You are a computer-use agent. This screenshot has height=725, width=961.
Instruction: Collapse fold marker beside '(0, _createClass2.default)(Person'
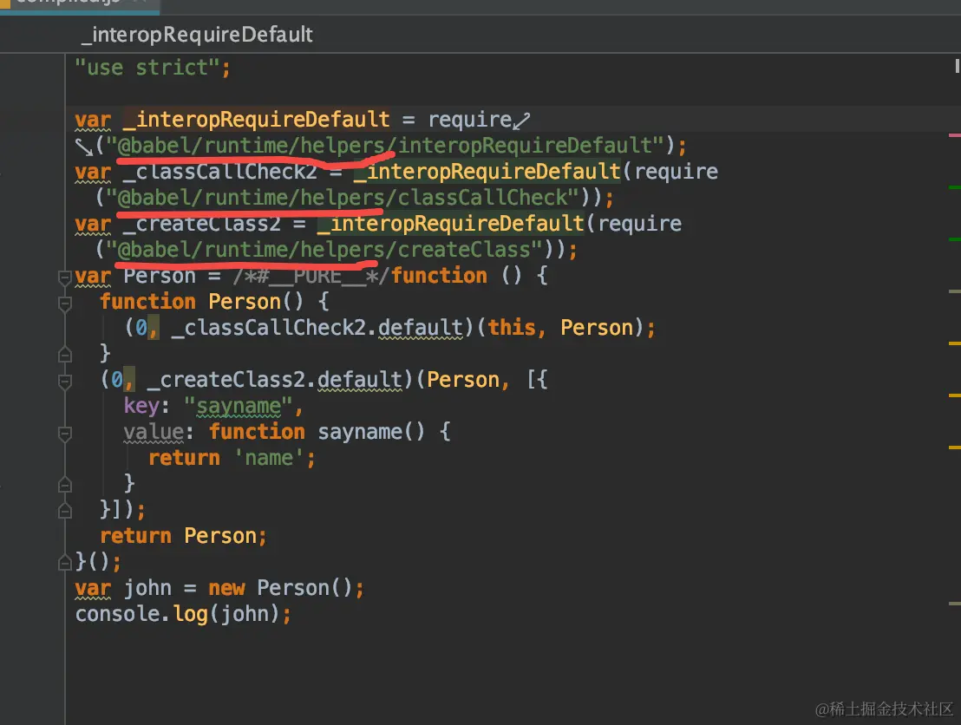pyautogui.click(x=65, y=382)
